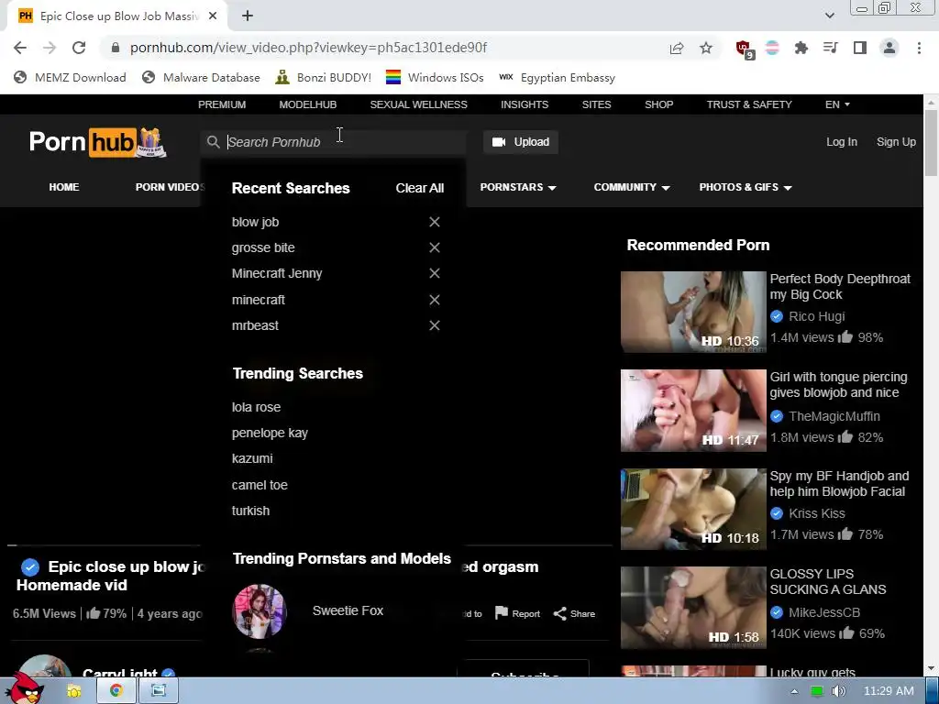Click the striped flag extension icon
939x704 pixels.
point(772,48)
